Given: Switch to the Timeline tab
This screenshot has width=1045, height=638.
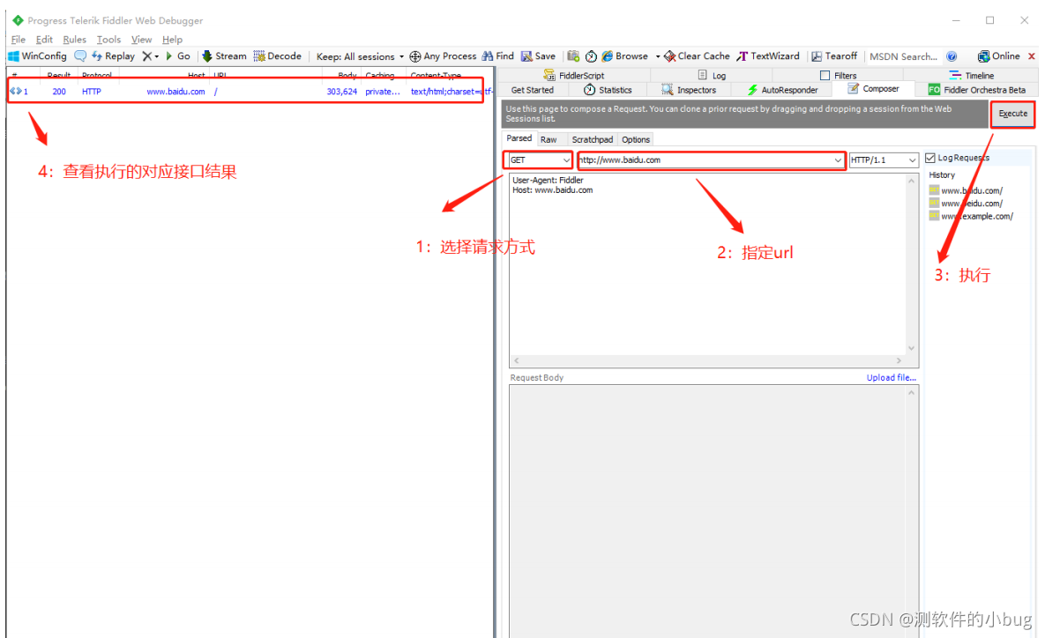Looking at the screenshot, I should pyautogui.click(x=972, y=75).
